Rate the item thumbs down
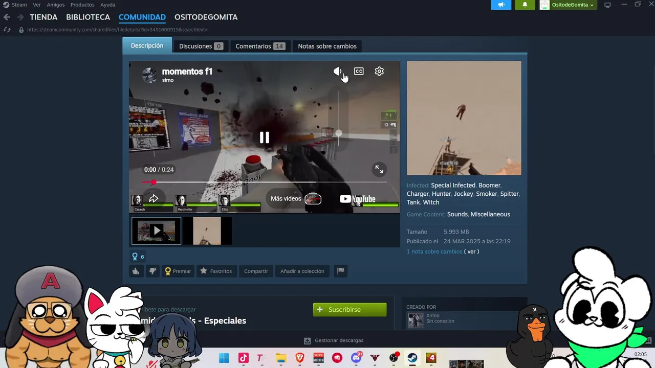 152,271
